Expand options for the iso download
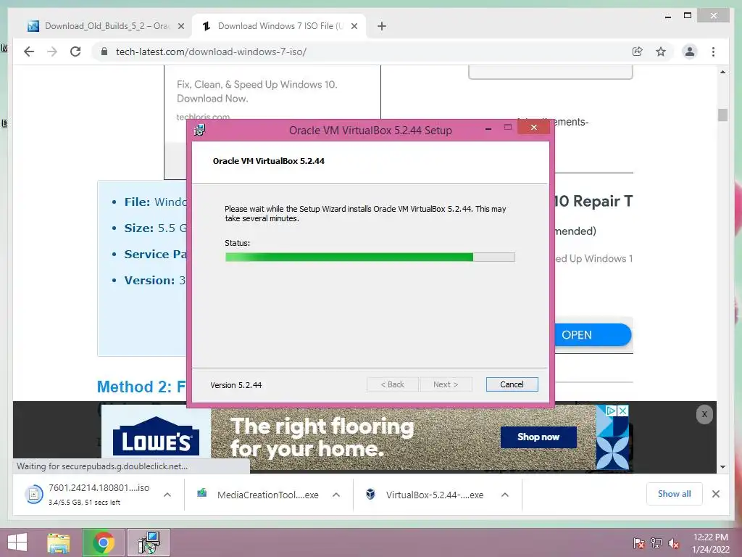Image resolution: width=742 pixels, height=557 pixels. point(167,495)
